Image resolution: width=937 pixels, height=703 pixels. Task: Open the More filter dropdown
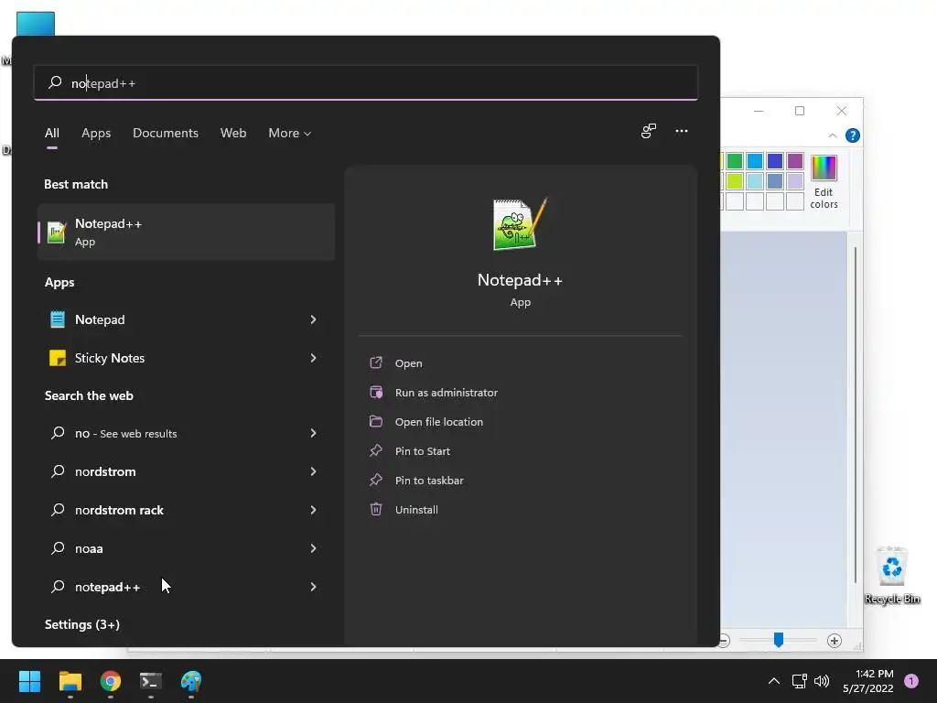(x=290, y=133)
